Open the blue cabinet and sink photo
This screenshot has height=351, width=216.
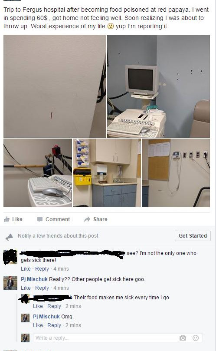coord(107,173)
